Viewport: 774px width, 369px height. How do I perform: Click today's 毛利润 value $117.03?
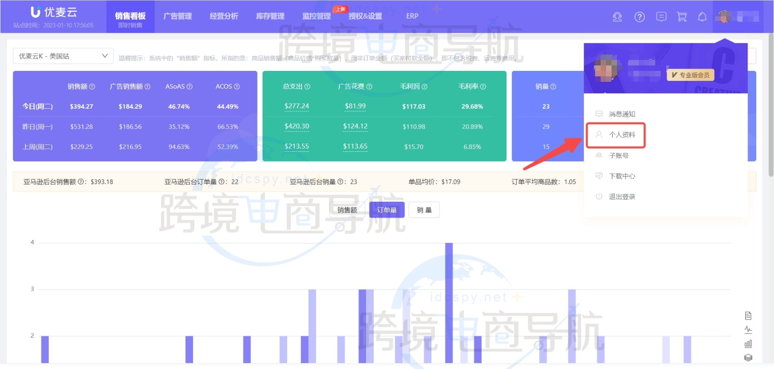coord(414,106)
